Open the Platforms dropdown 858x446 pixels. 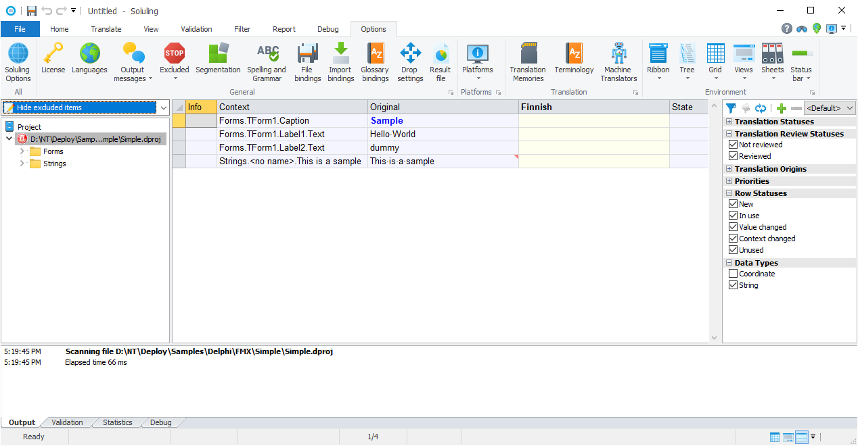478,62
